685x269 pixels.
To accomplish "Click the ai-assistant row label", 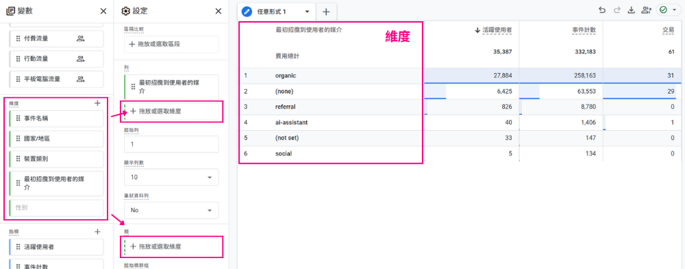I will (x=291, y=123).
